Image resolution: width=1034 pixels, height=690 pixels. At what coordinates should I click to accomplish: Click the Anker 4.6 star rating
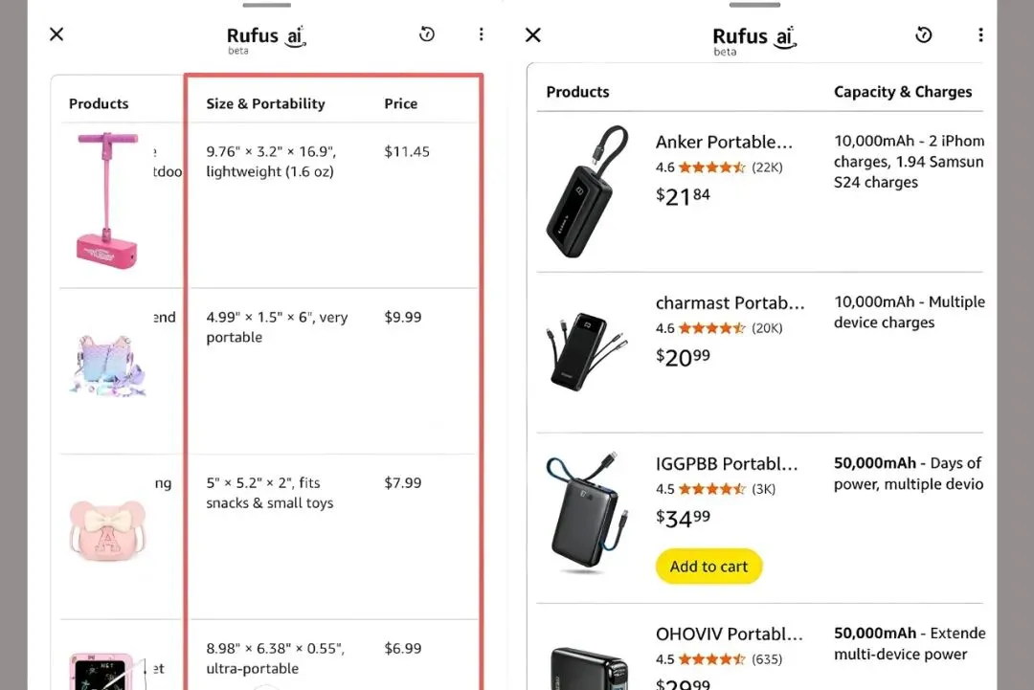click(x=700, y=167)
